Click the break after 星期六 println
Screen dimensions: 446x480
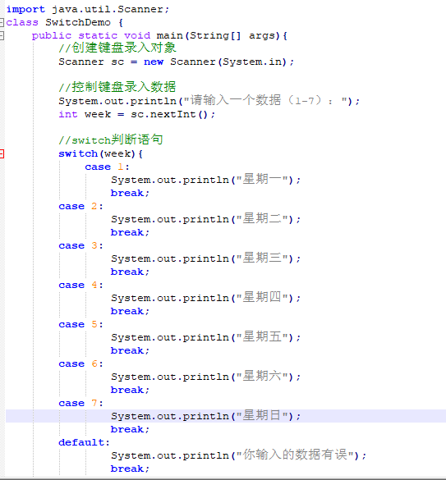click(x=130, y=390)
